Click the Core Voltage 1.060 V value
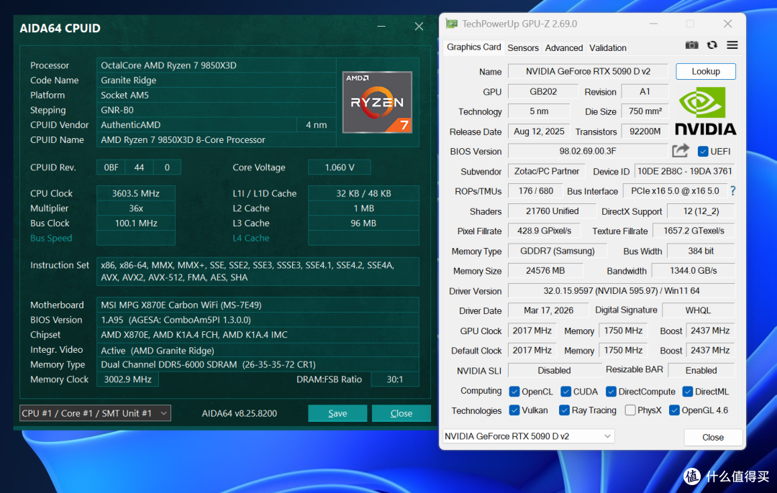Image resolution: width=777 pixels, height=493 pixels. tap(340, 167)
